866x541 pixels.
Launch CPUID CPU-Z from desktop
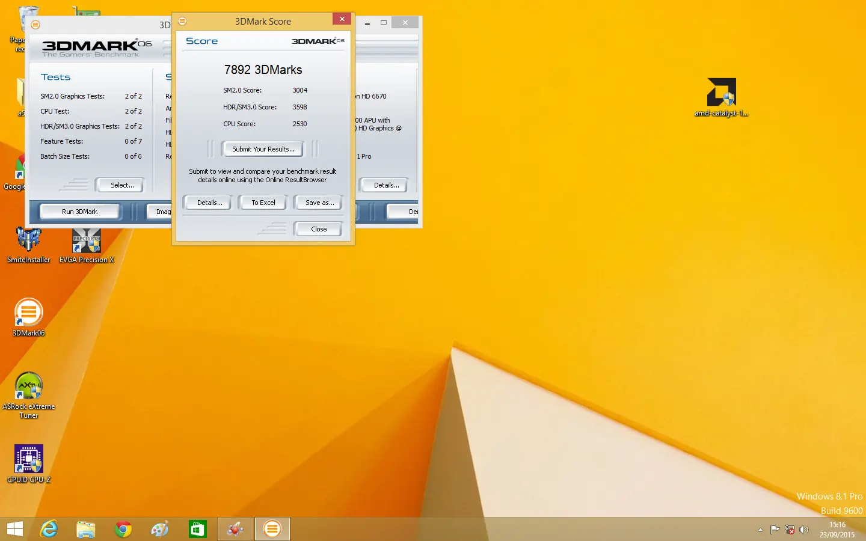coord(28,463)
